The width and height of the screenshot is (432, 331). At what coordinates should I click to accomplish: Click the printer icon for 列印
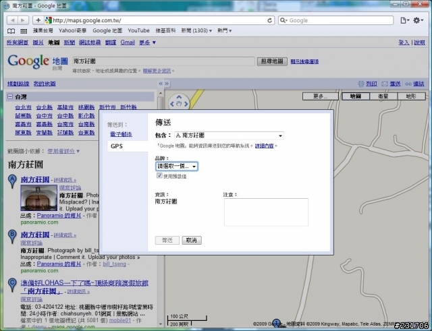pos(361,84)
